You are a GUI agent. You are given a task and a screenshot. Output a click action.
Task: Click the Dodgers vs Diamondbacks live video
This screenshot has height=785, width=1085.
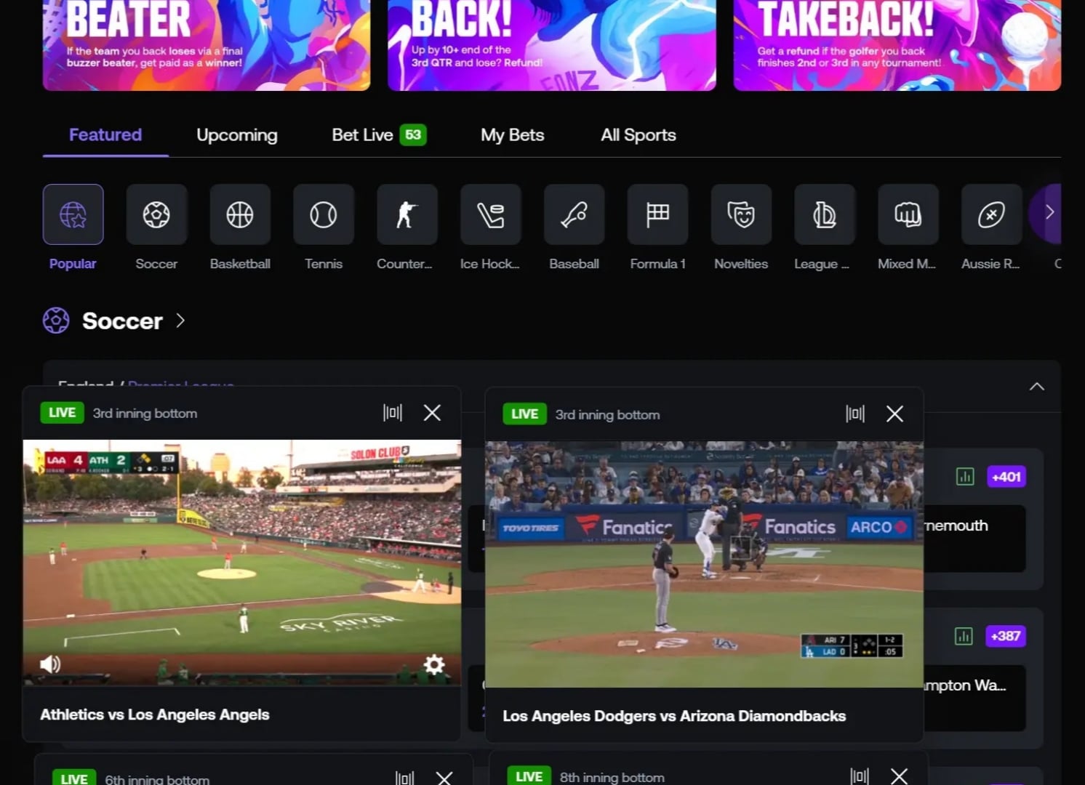tap(704, 564)
